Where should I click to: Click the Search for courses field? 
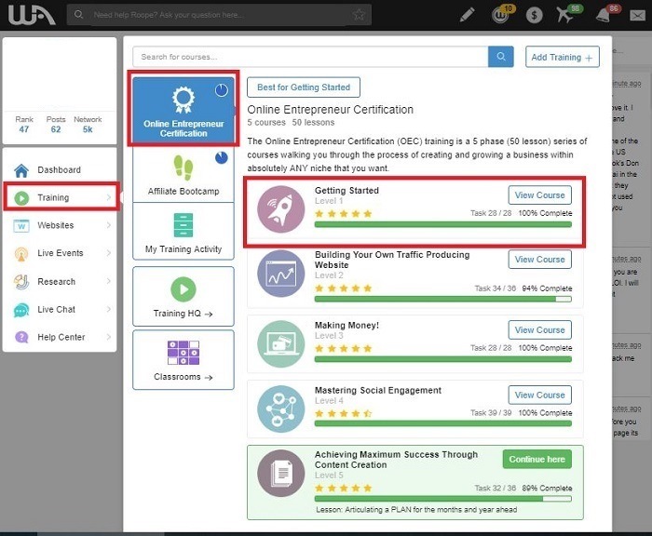coord(310,57)
